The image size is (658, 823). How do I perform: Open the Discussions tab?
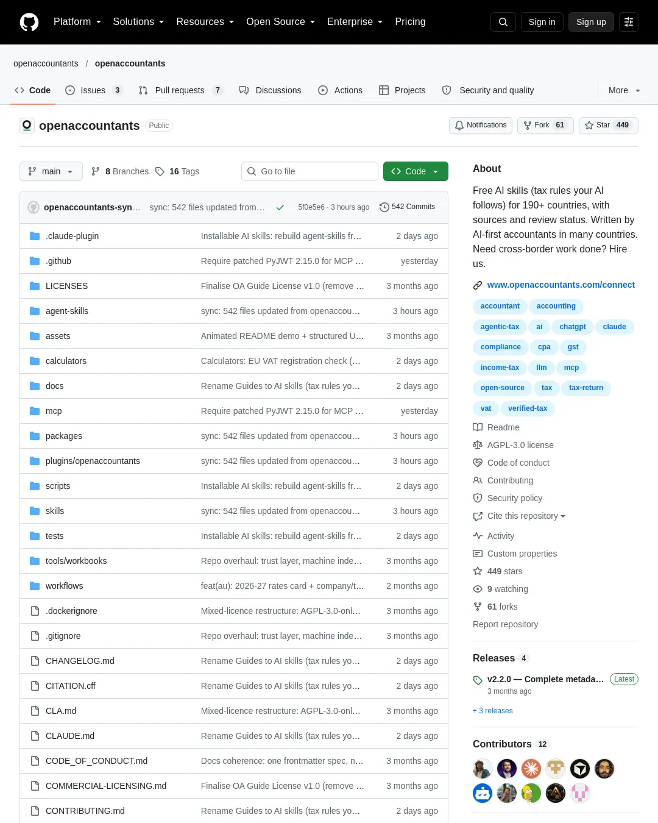pos(270,90)
